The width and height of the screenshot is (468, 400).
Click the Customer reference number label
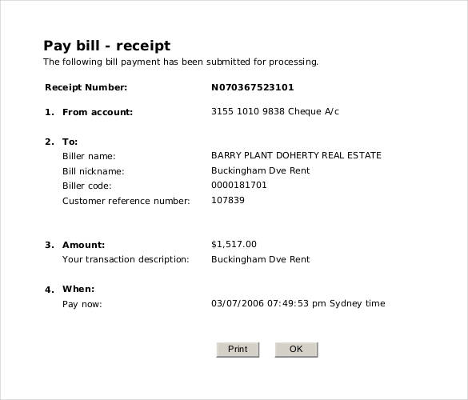click(x=126, y=201)
